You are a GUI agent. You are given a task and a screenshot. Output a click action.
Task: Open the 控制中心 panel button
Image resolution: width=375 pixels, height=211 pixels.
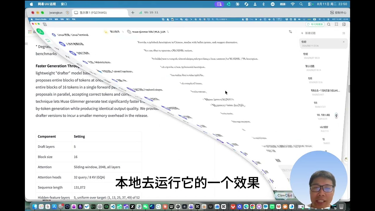[338, 13]
